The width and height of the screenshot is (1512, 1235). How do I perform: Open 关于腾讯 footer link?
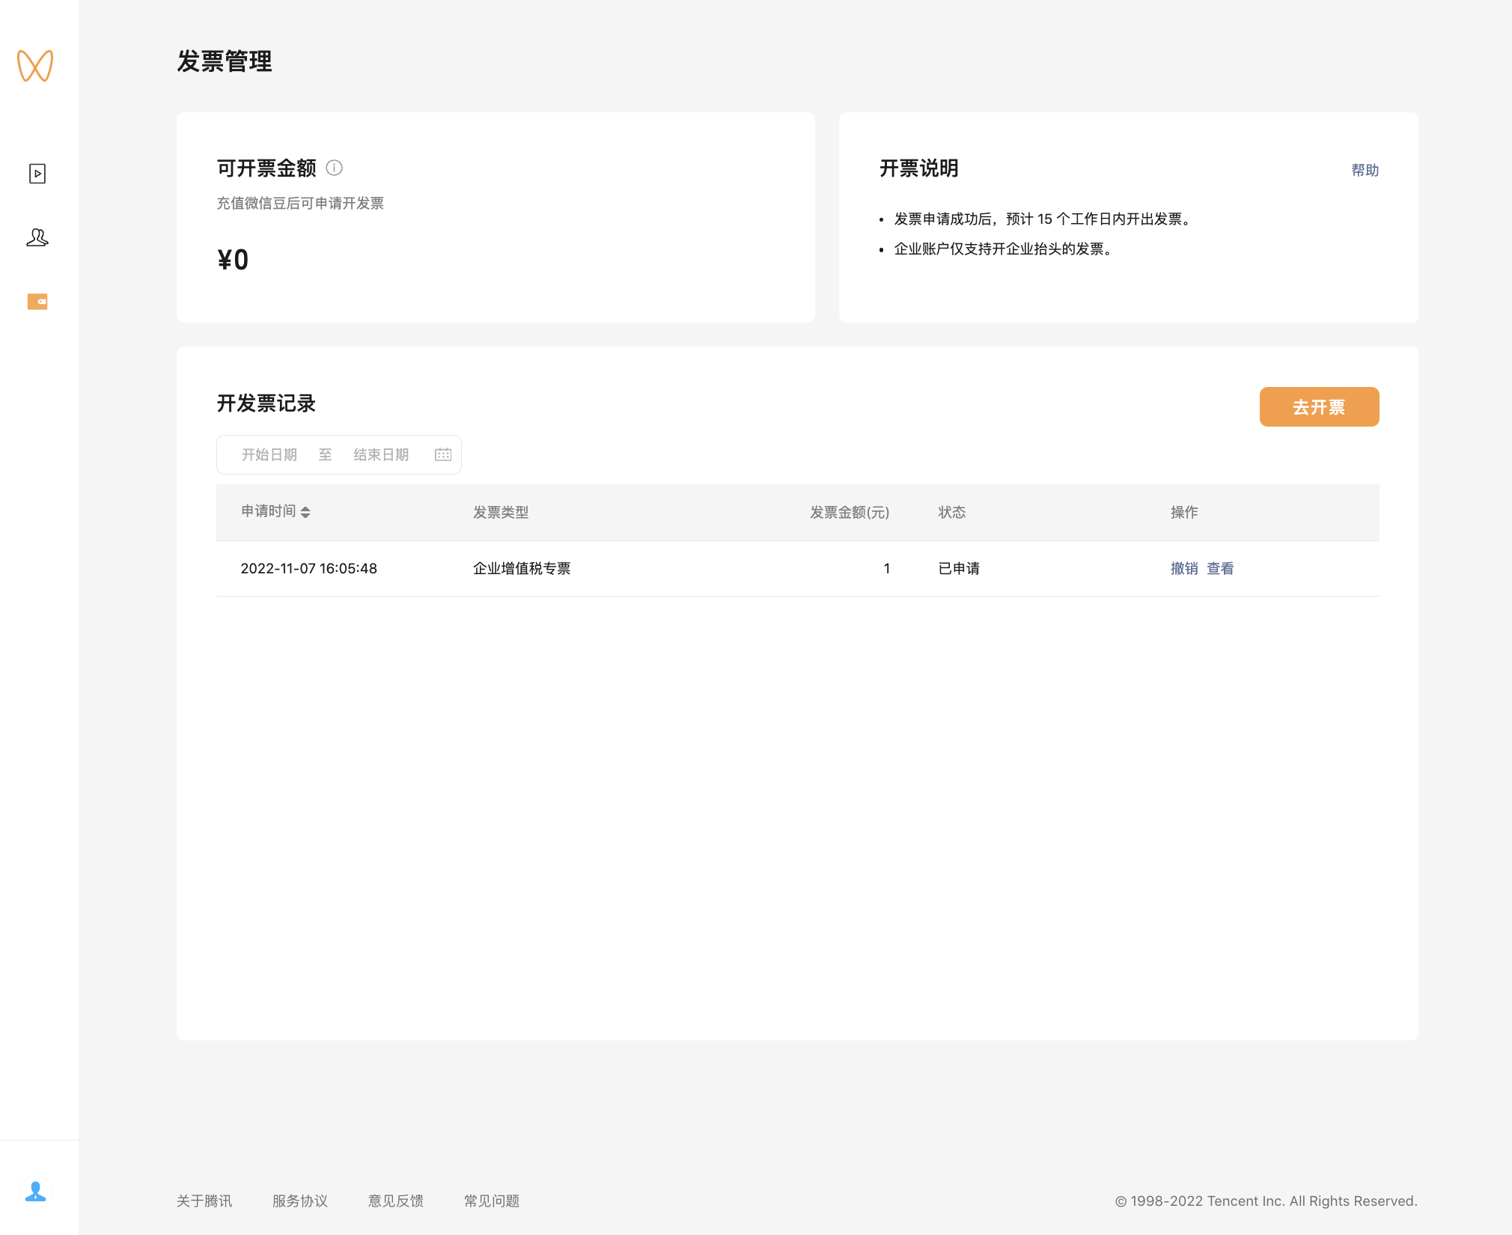tap(204, 1201)
